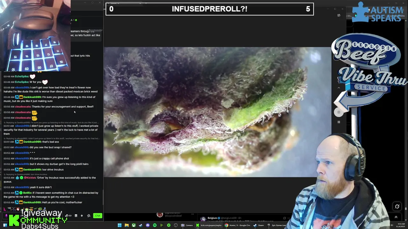Click the 'Hell ya you're cool' message text
The width and height of the screenshot is (408, 229).
[62, 202]
